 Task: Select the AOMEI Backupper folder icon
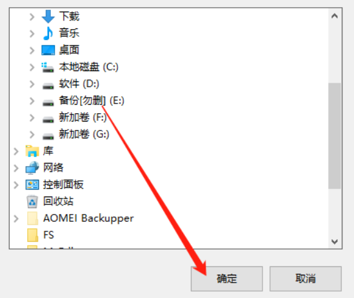pyautogui.click(x=32, y=218)
